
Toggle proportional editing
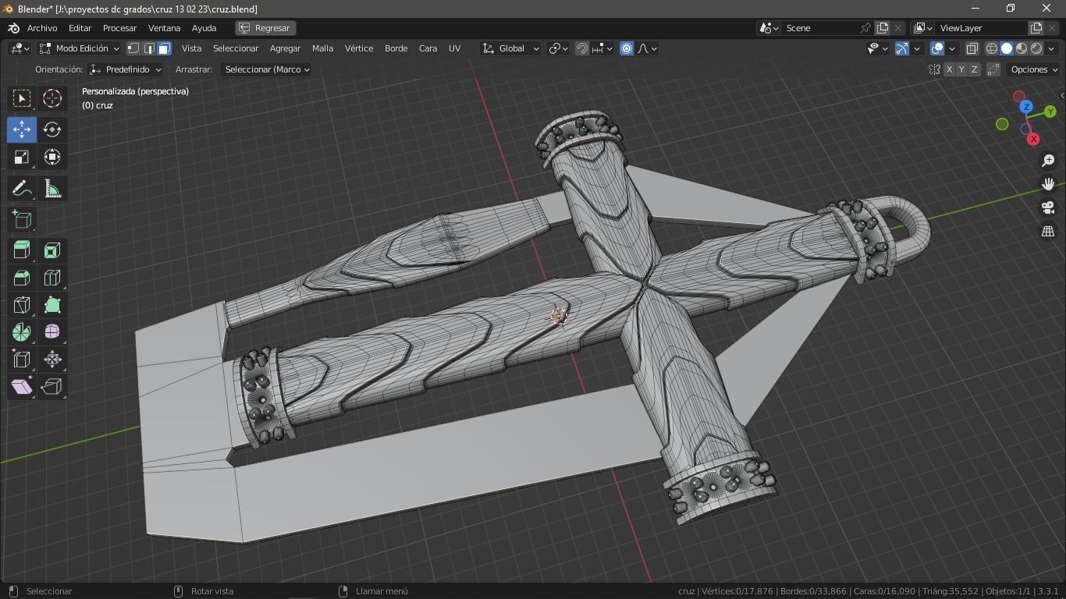point(626,48)
